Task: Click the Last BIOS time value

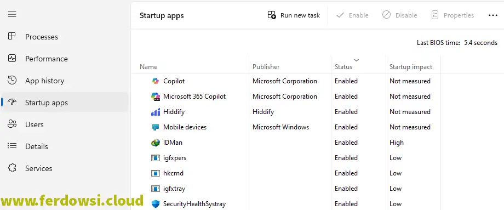Action: point(481,43)
